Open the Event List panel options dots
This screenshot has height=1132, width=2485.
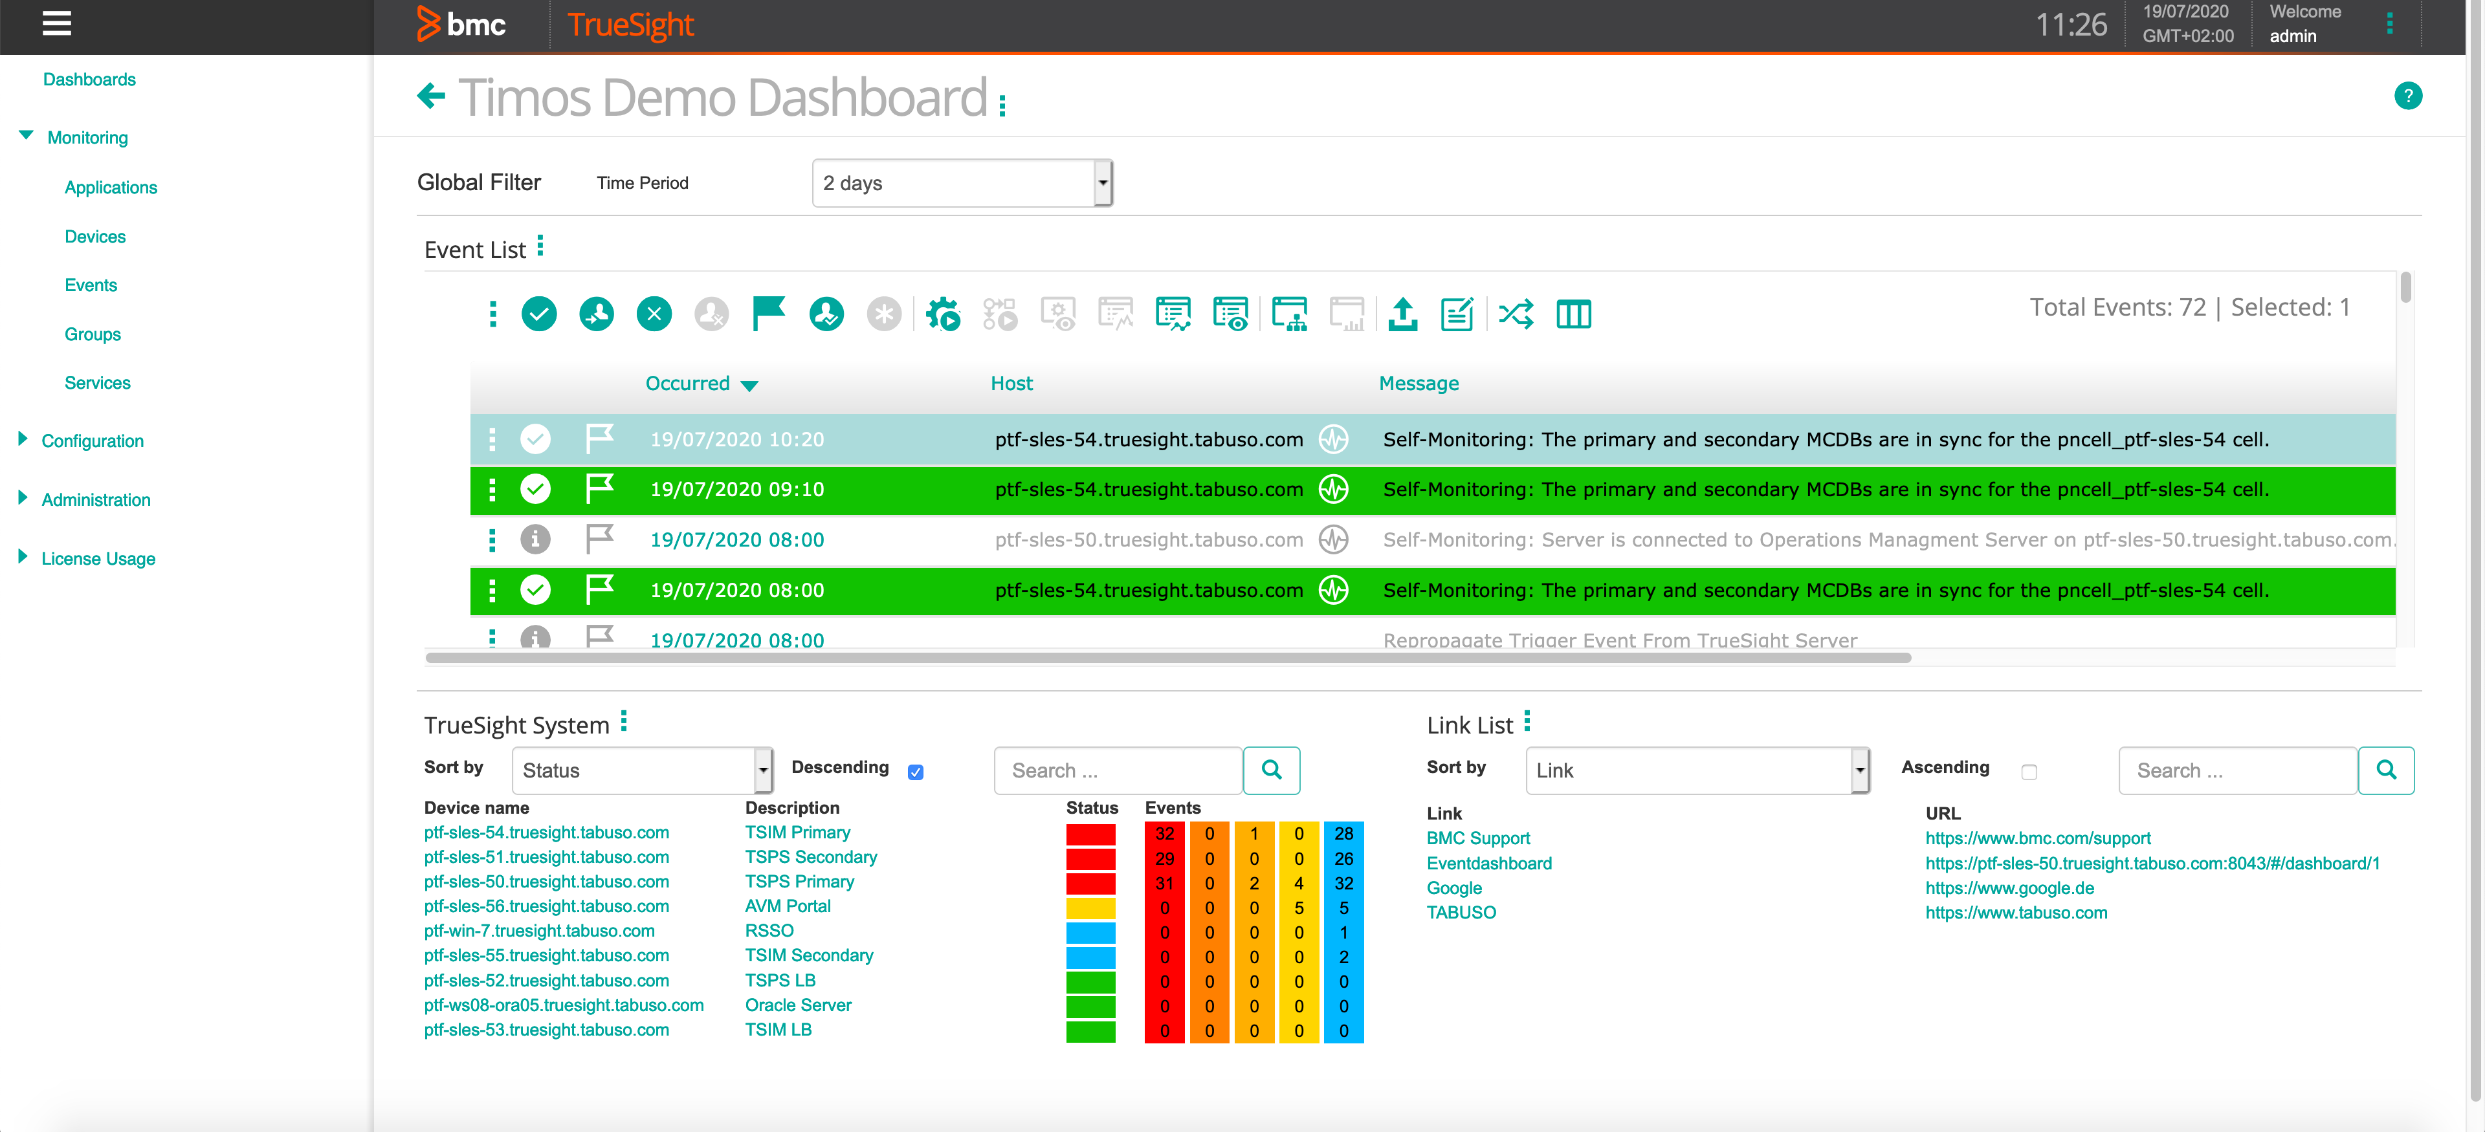(540, 246)
